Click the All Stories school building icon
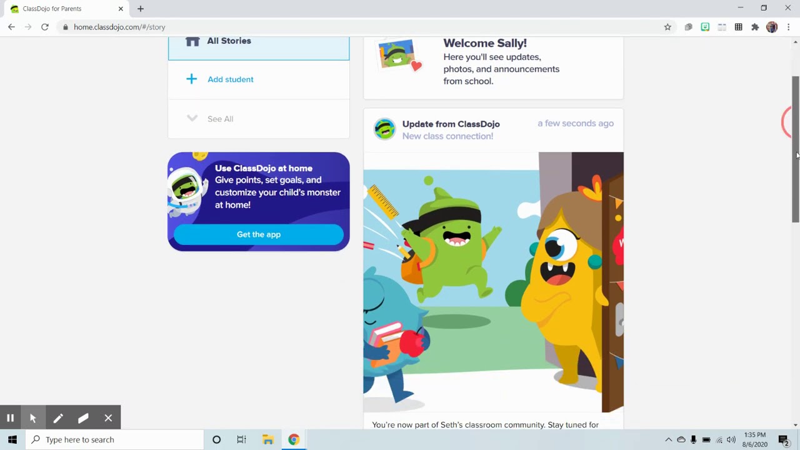The height and width of the screenshot is (450, 800). (x=192, y=41)
